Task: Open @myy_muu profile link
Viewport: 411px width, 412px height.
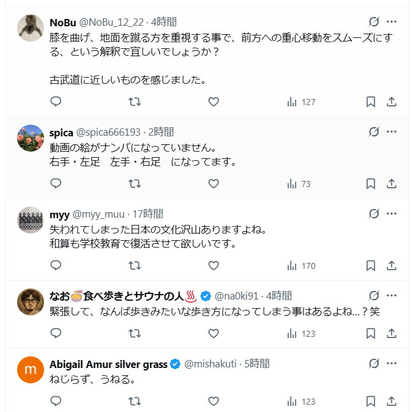Action: (x=98, y=214)
